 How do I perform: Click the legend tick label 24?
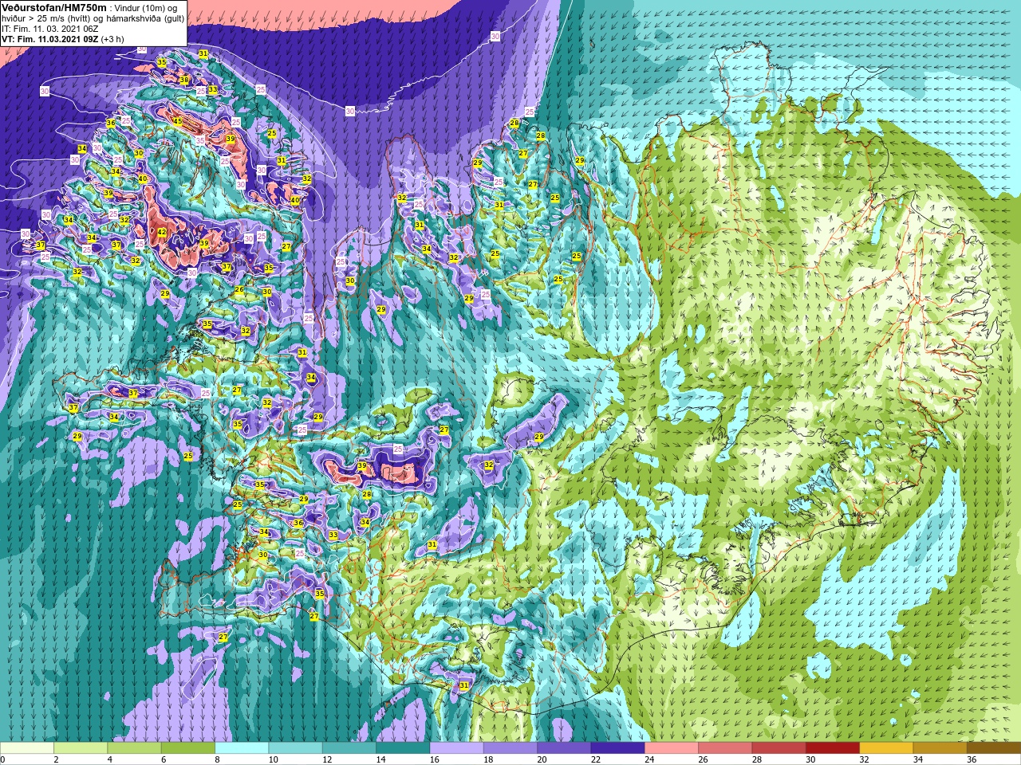coord(649,759)
